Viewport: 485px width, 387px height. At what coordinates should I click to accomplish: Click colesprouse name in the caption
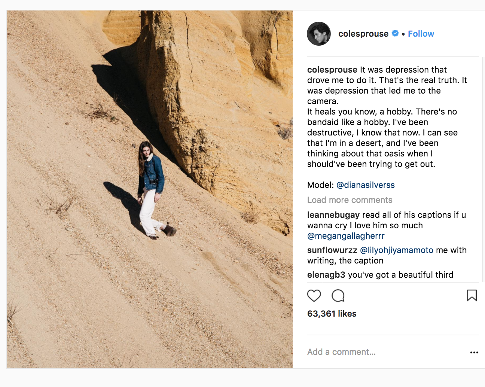pos(332,70)
